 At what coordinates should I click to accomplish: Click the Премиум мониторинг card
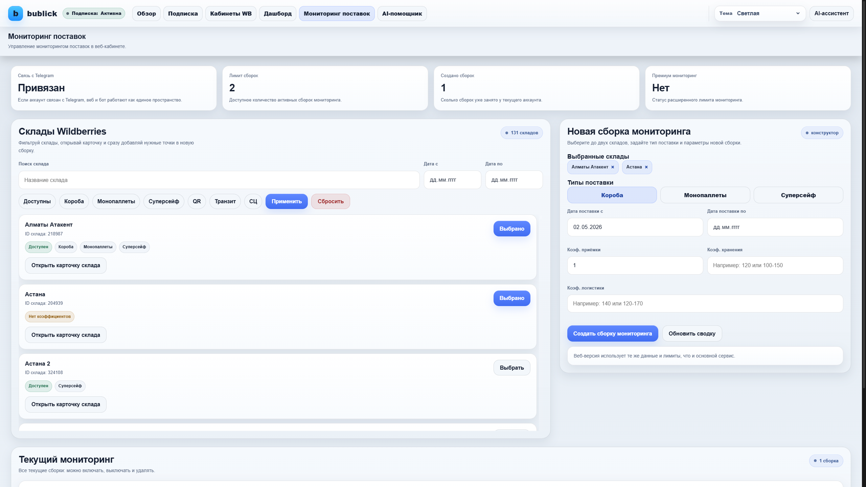748,88
